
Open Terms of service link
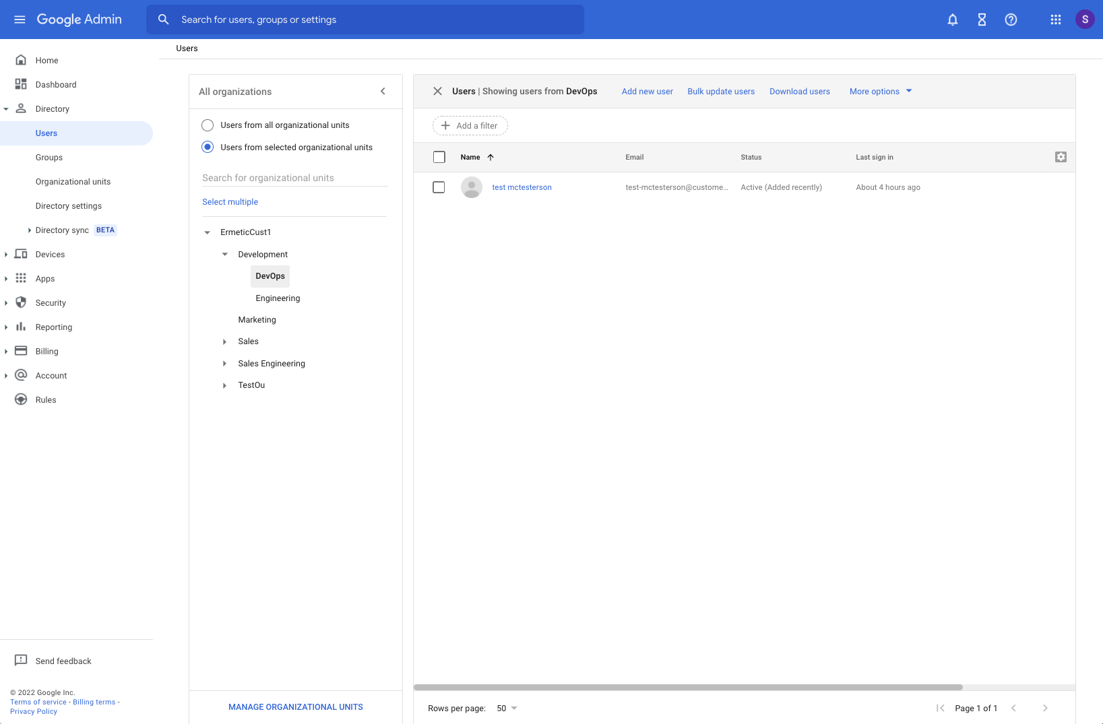(38, 702)
